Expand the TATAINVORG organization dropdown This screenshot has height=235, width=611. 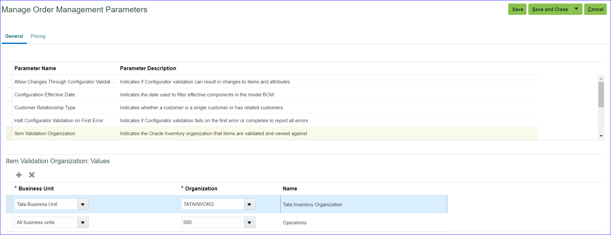coord(250,204)
